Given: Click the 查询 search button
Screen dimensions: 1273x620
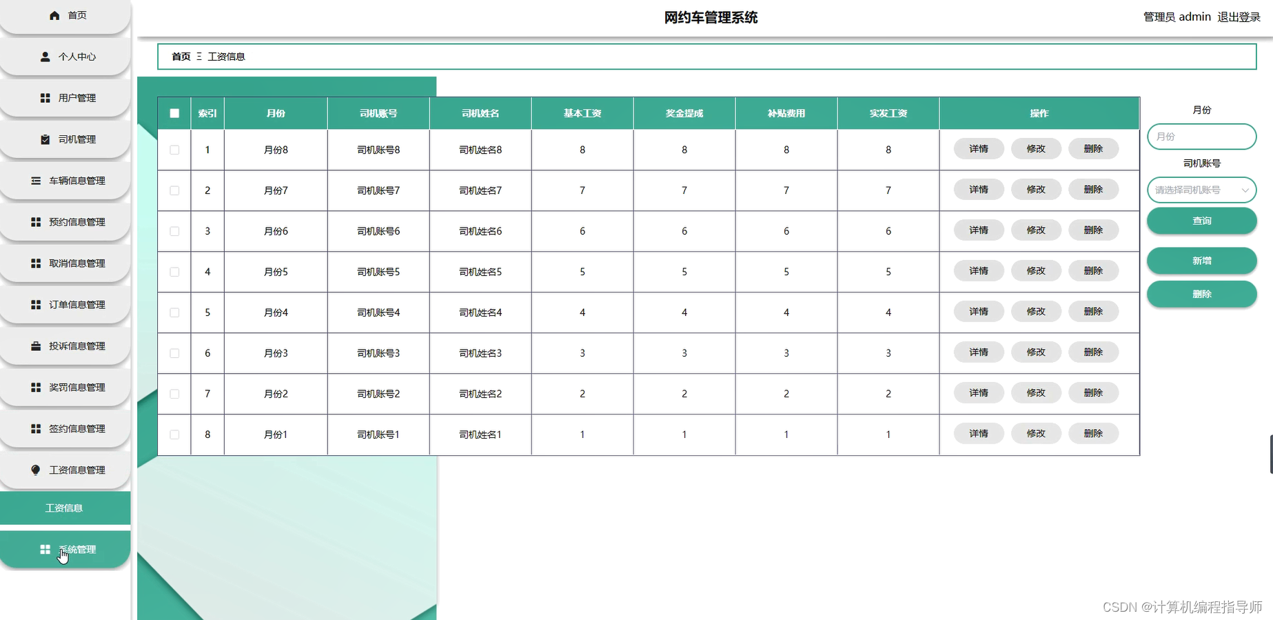Looking at the screenshot, I should tap(1201, 221).
